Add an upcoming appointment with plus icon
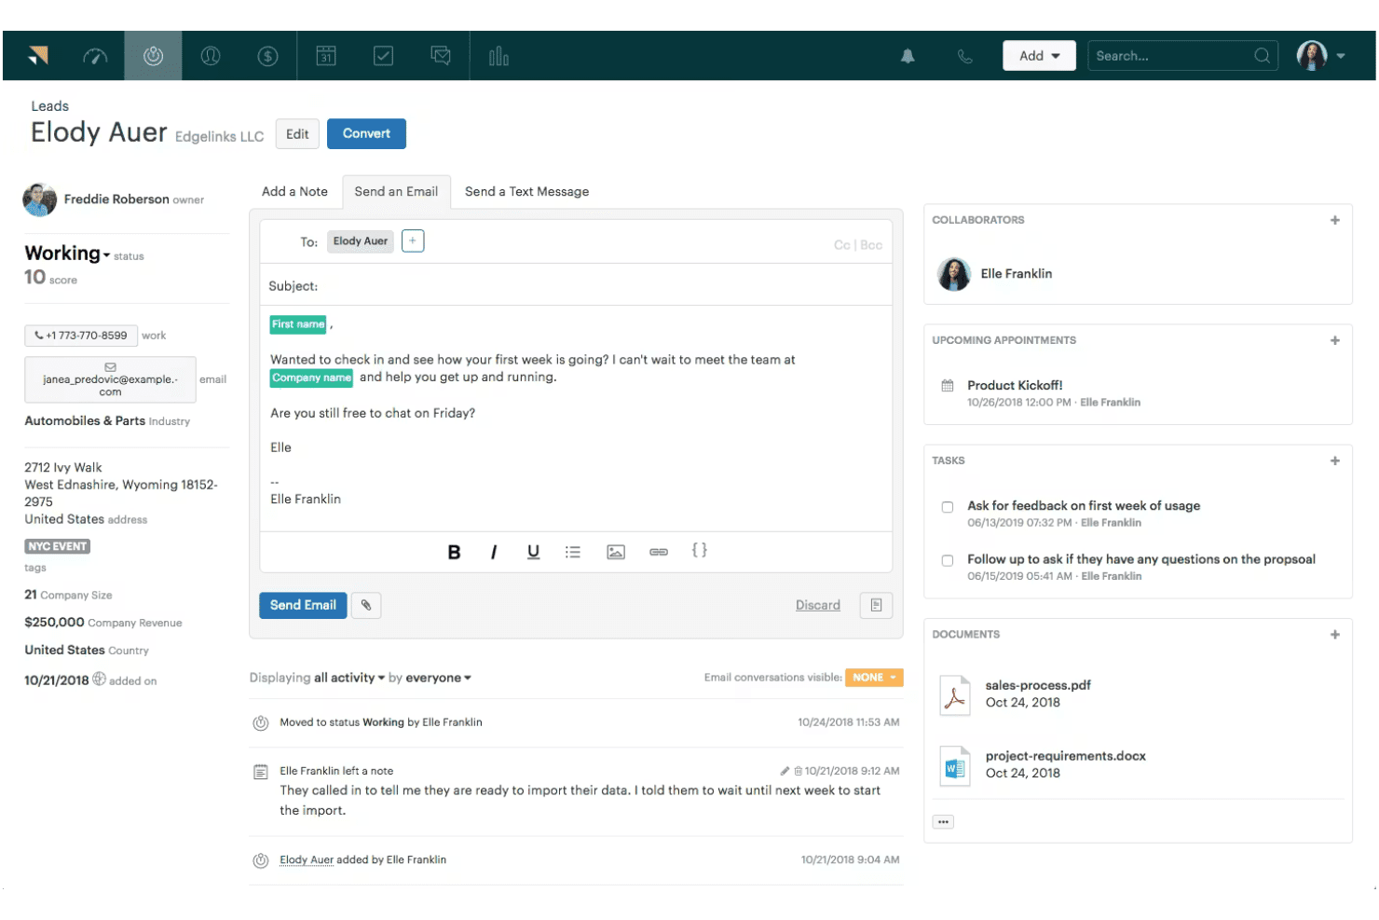The height and width of the screenshot is (920, 1379). [1335, 340]
